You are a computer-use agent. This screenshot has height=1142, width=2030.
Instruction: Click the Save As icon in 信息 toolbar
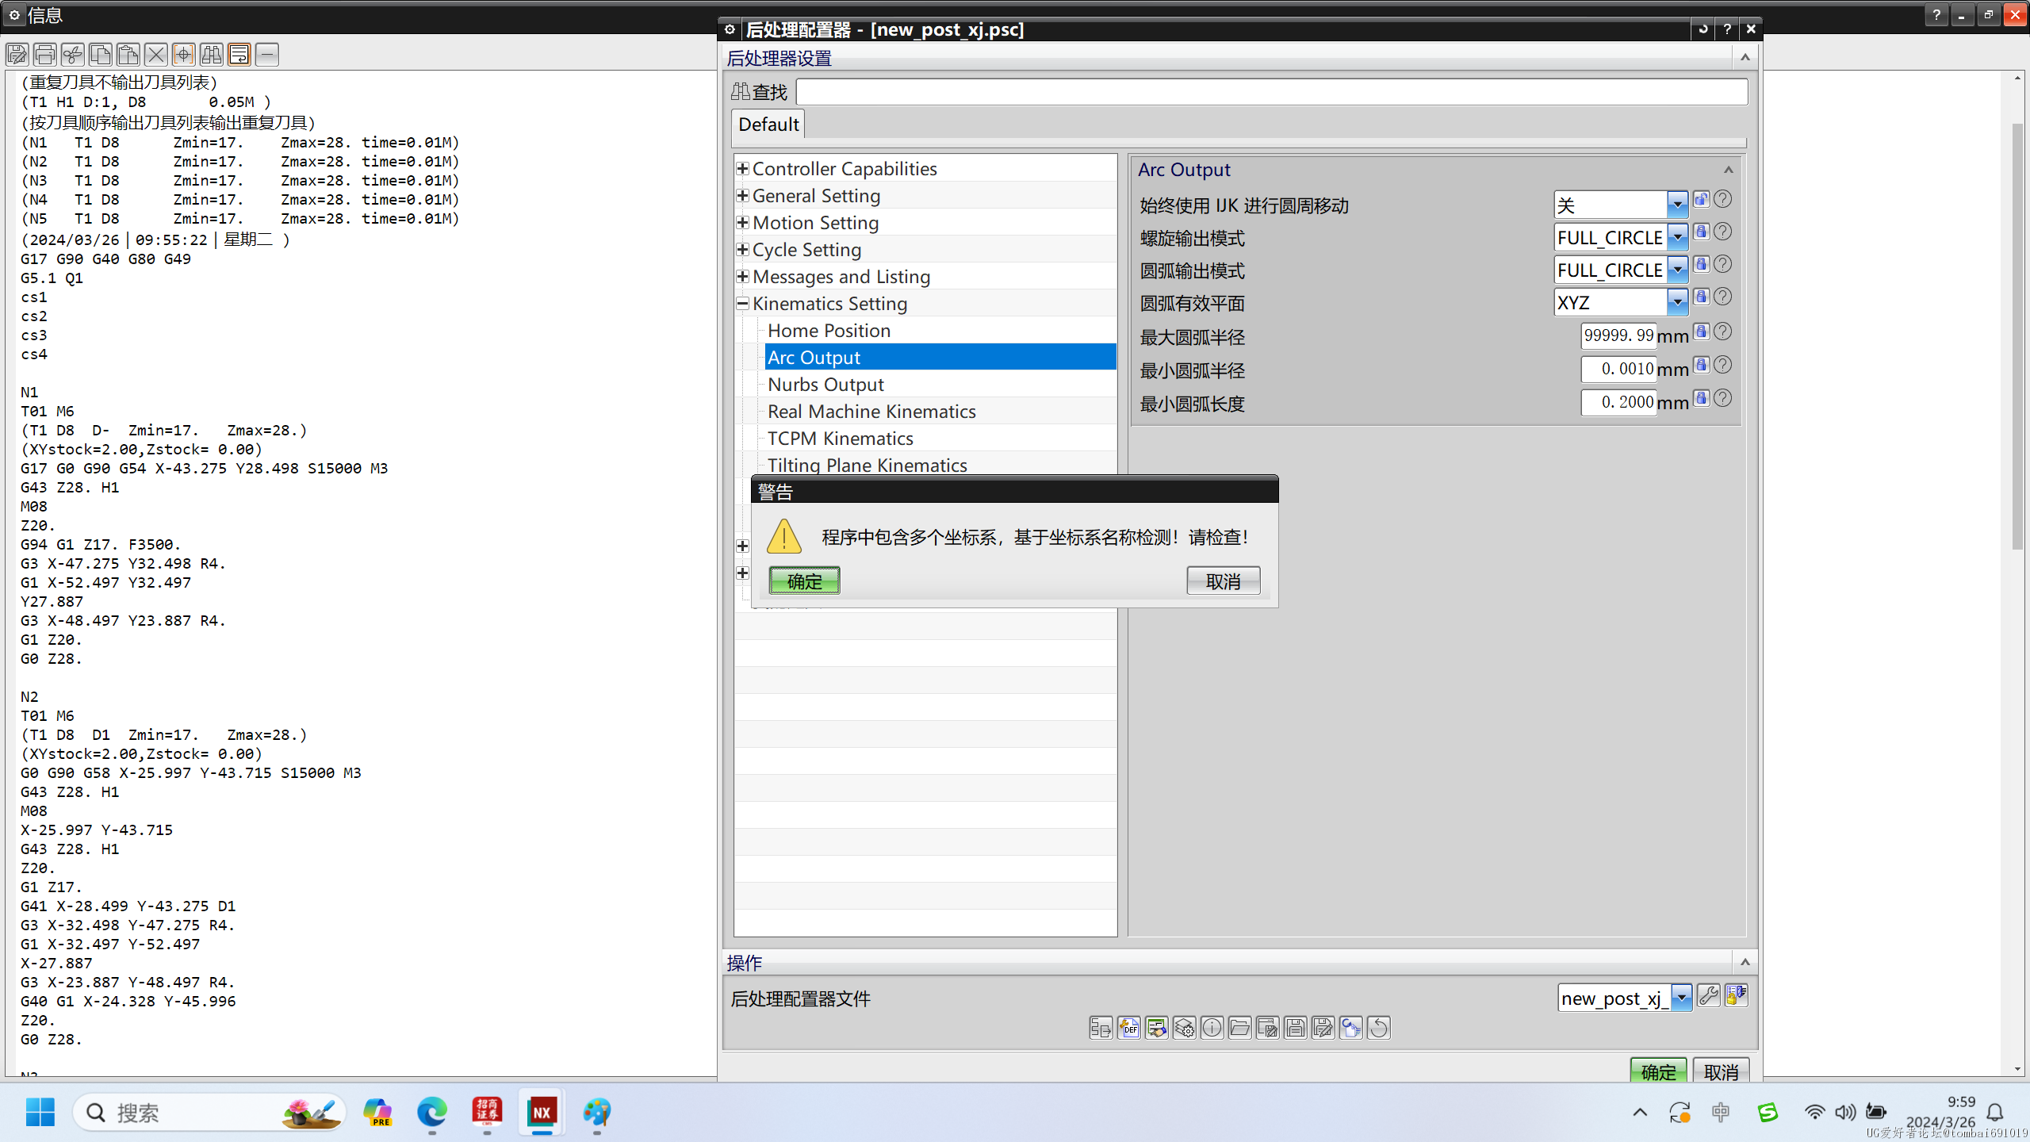pos(17,54)
